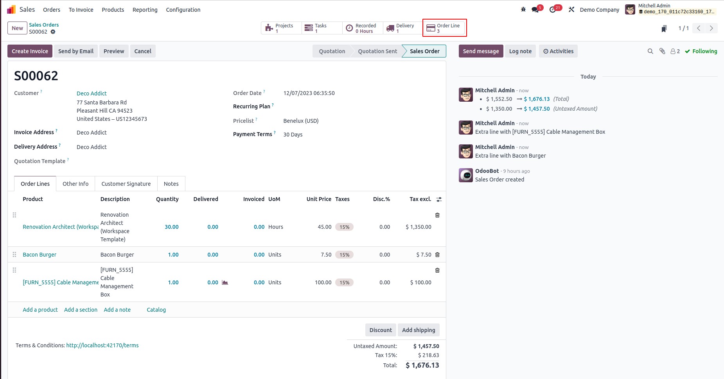The height and width of the screenshot is (379, 724).
Task: Click Payment Terms field 30 Days
Action: (293, 135)
